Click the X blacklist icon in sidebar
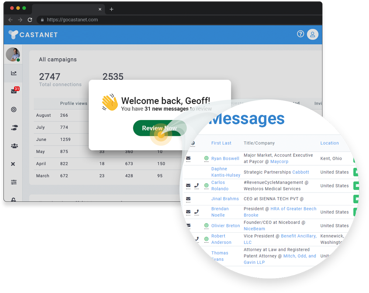 14,164
